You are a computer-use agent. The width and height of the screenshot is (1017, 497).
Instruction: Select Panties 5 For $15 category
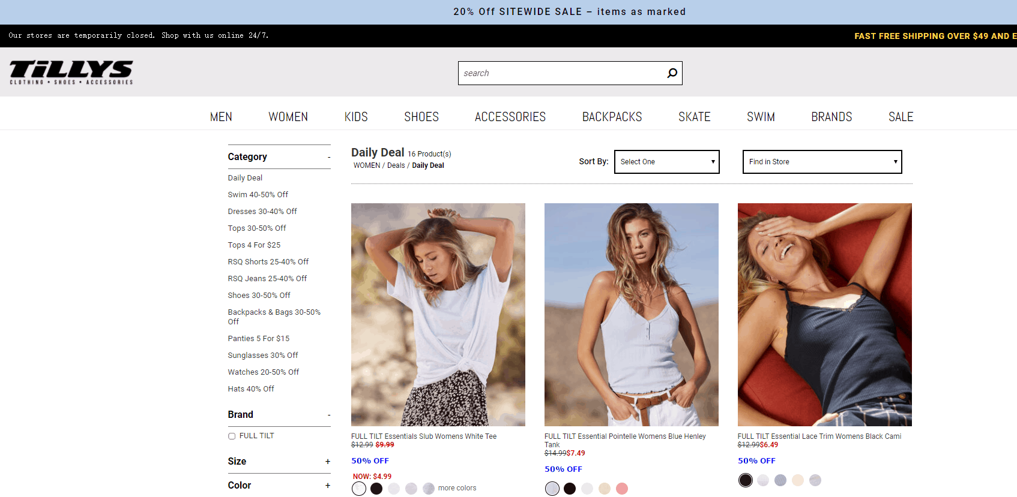pos(259,339)
